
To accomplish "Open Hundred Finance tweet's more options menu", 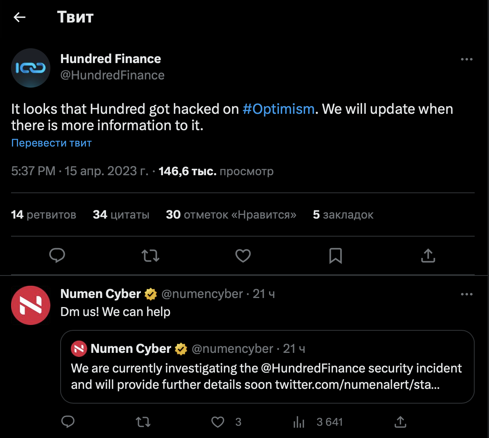I will click(466, 59).
